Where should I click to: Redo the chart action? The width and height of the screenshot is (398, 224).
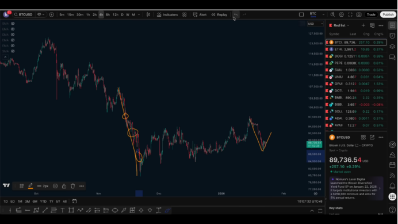(x=244, y=14)
